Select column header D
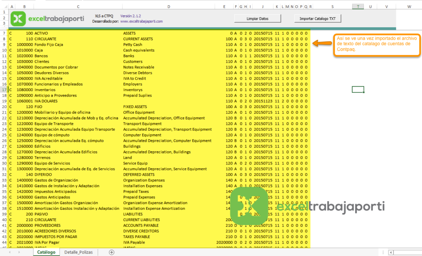The width and height of the screenshot is (422, 256). 168,7
